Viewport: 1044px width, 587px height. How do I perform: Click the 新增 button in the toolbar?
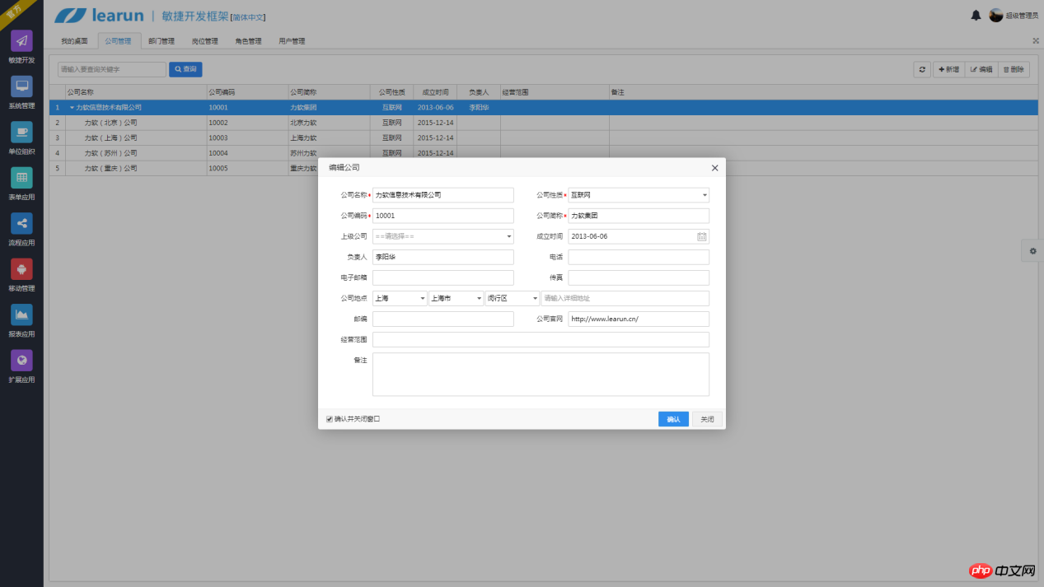948,70
